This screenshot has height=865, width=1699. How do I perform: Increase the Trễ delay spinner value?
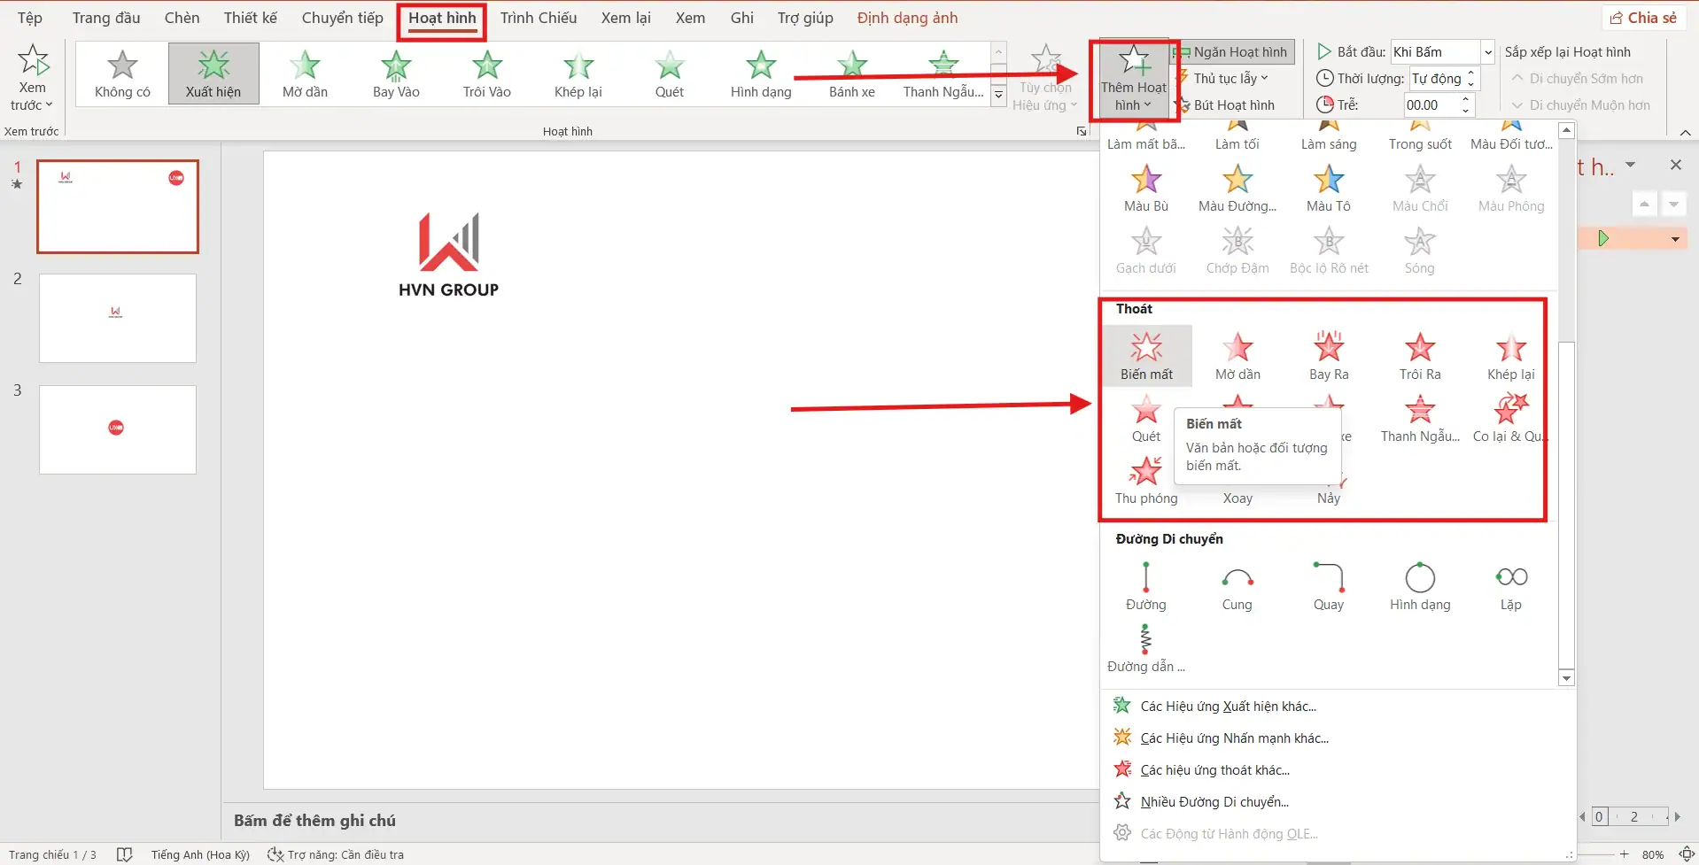coord(1465,100)
